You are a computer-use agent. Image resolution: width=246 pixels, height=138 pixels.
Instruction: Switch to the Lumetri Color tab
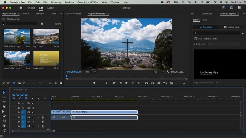(x=207, y=14)
